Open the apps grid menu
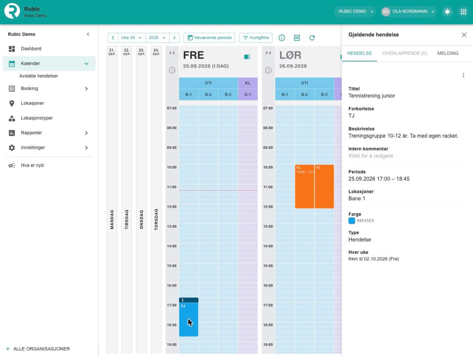This screenshot has width=473, height=357. (x=463, y=12)
